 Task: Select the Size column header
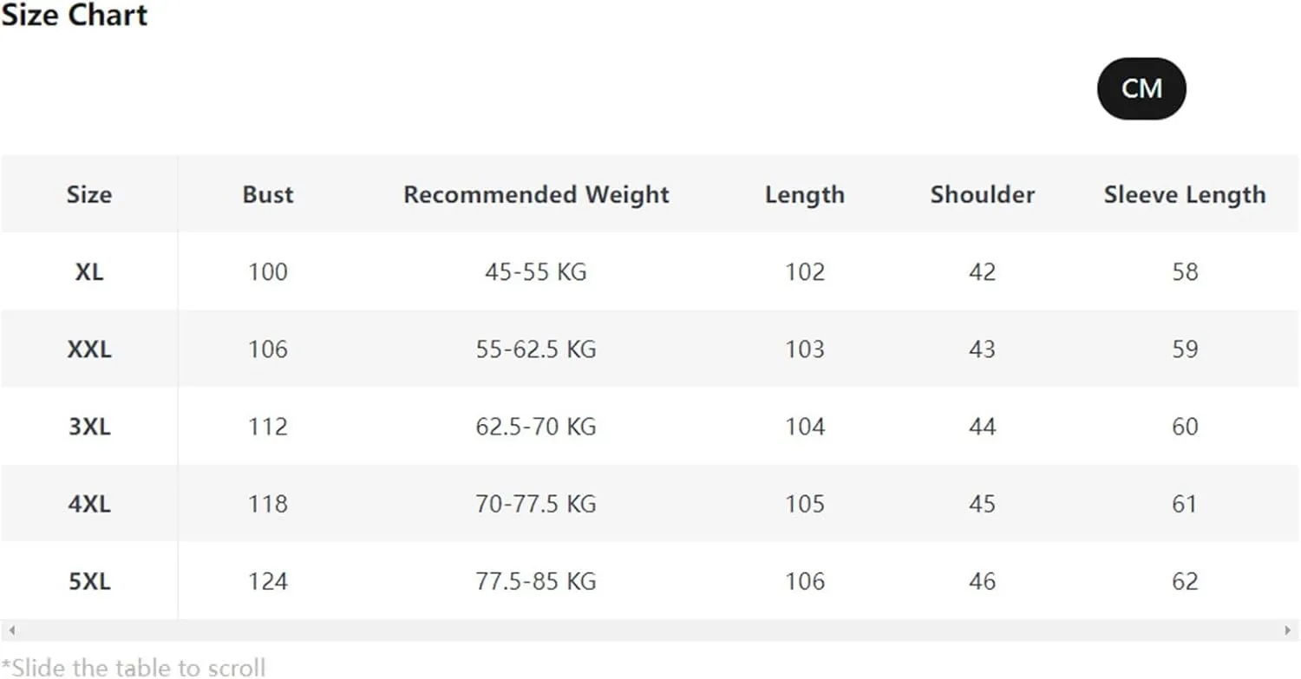pos(89,194)
